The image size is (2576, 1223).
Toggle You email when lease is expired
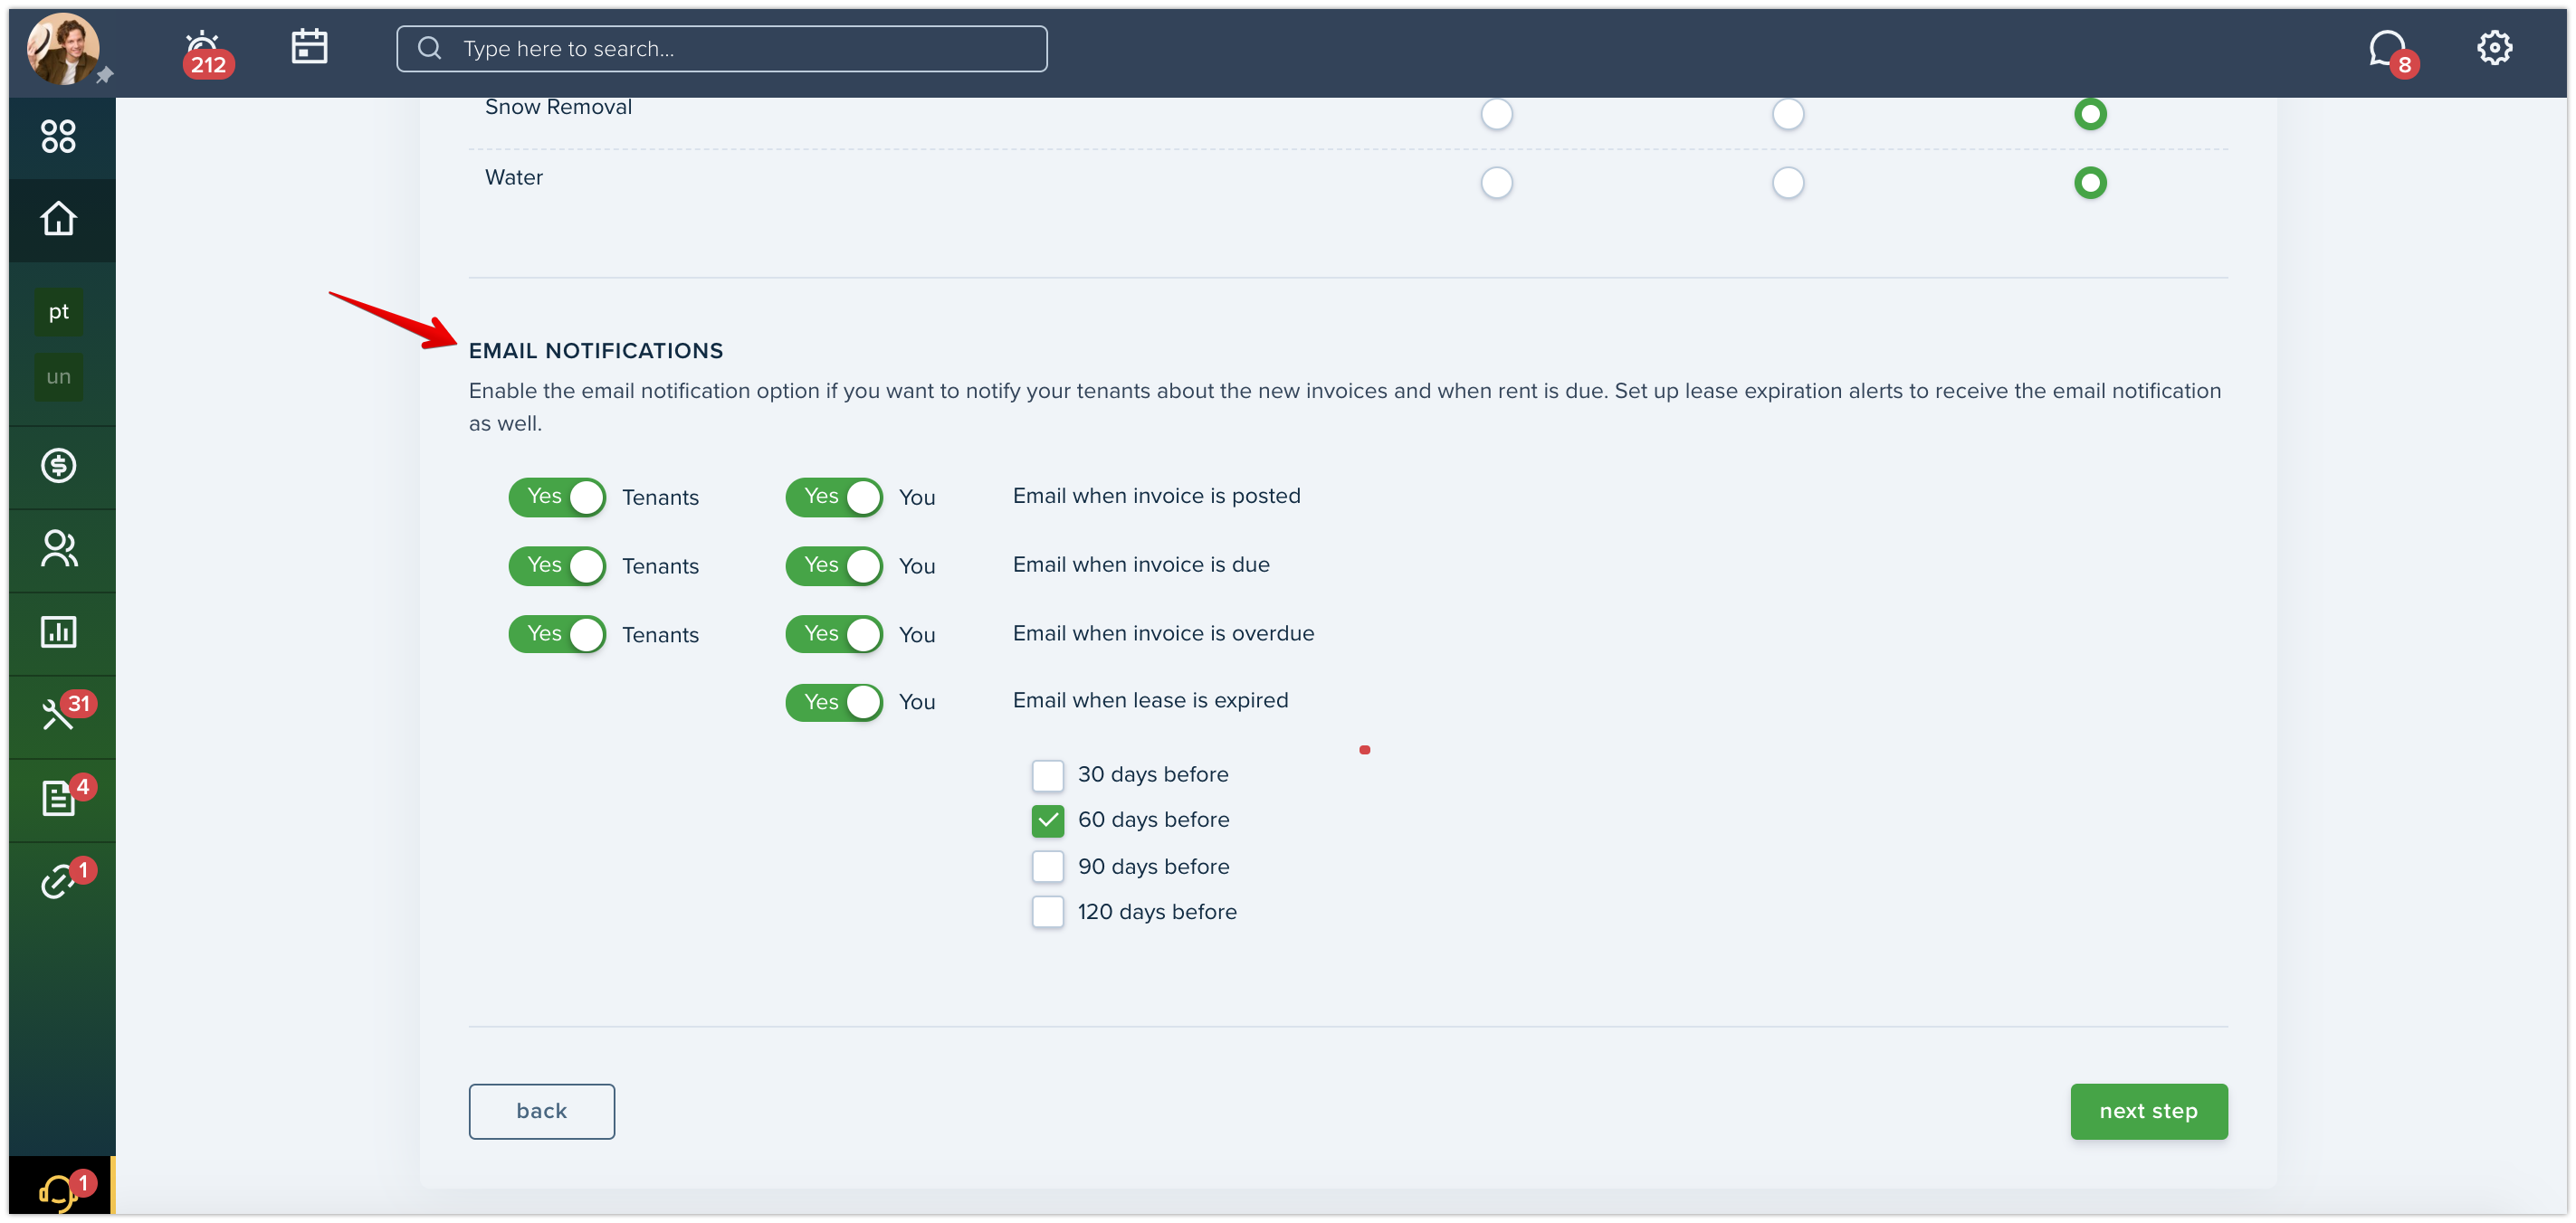[834, 701]
